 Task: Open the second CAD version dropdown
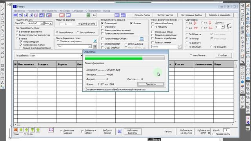pos(51,23)
